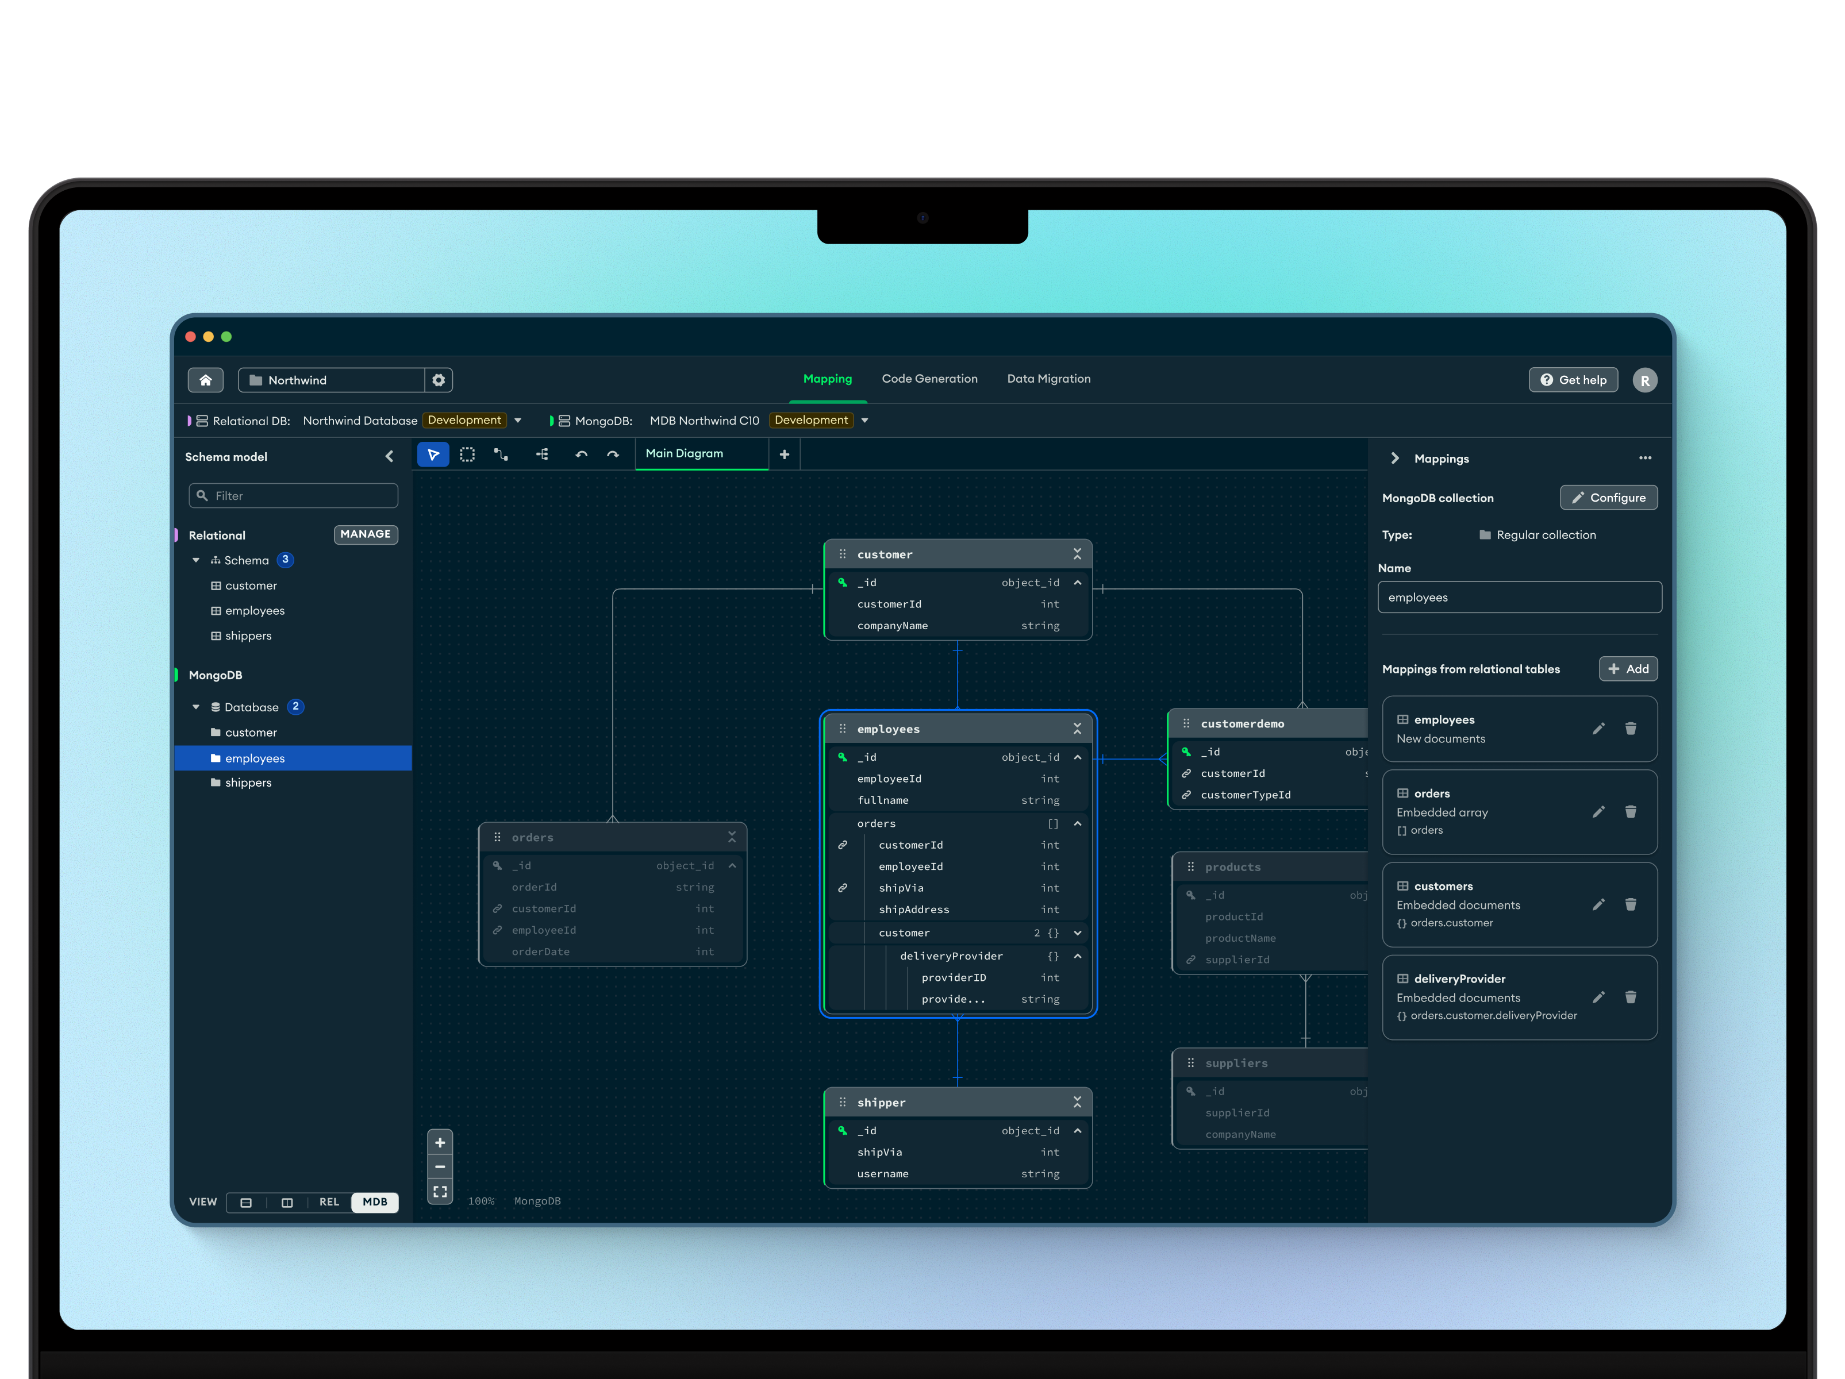Toggle horizontal split view layout
The image size is (1845, 1379).
pyautogui.click(x=246, y=1202)
